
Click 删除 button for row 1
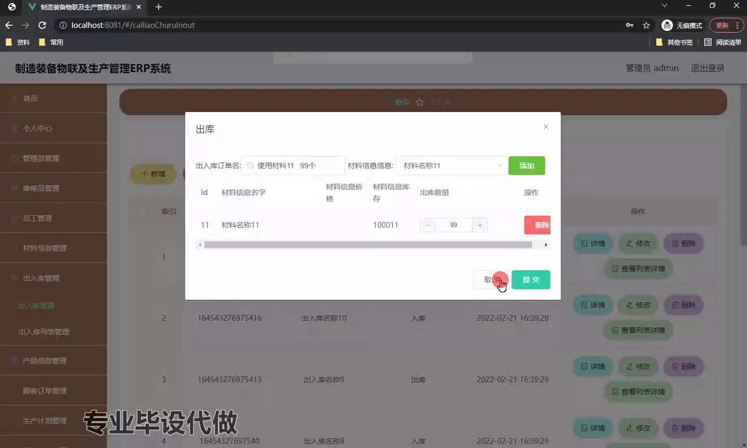[684, 244]
